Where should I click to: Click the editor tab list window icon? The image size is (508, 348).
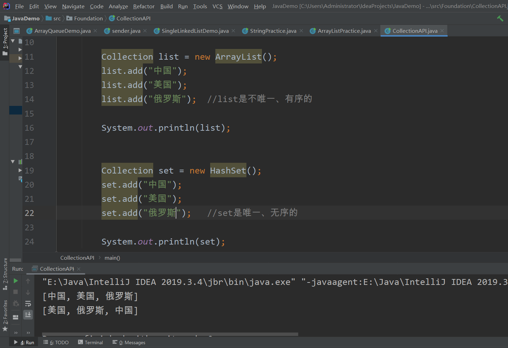[x=16, y=31]
